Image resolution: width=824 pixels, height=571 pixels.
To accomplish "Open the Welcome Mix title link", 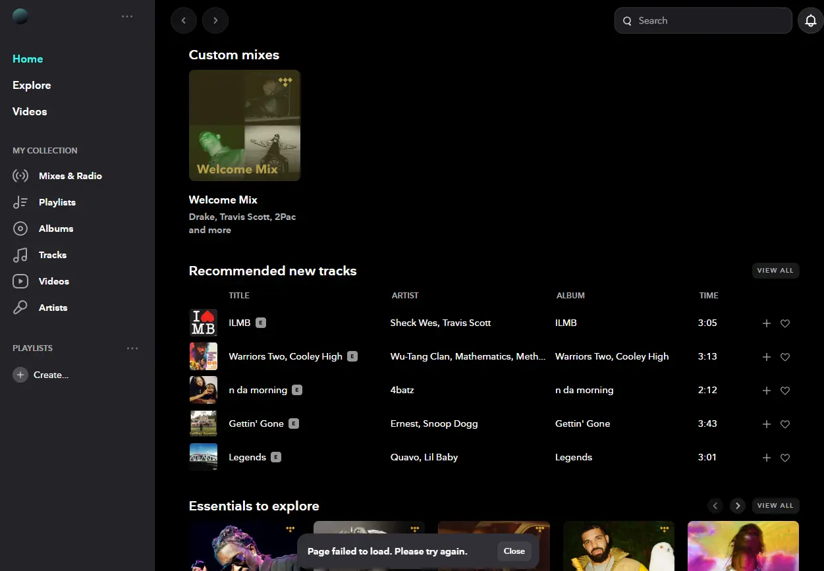I will point(223,200).
